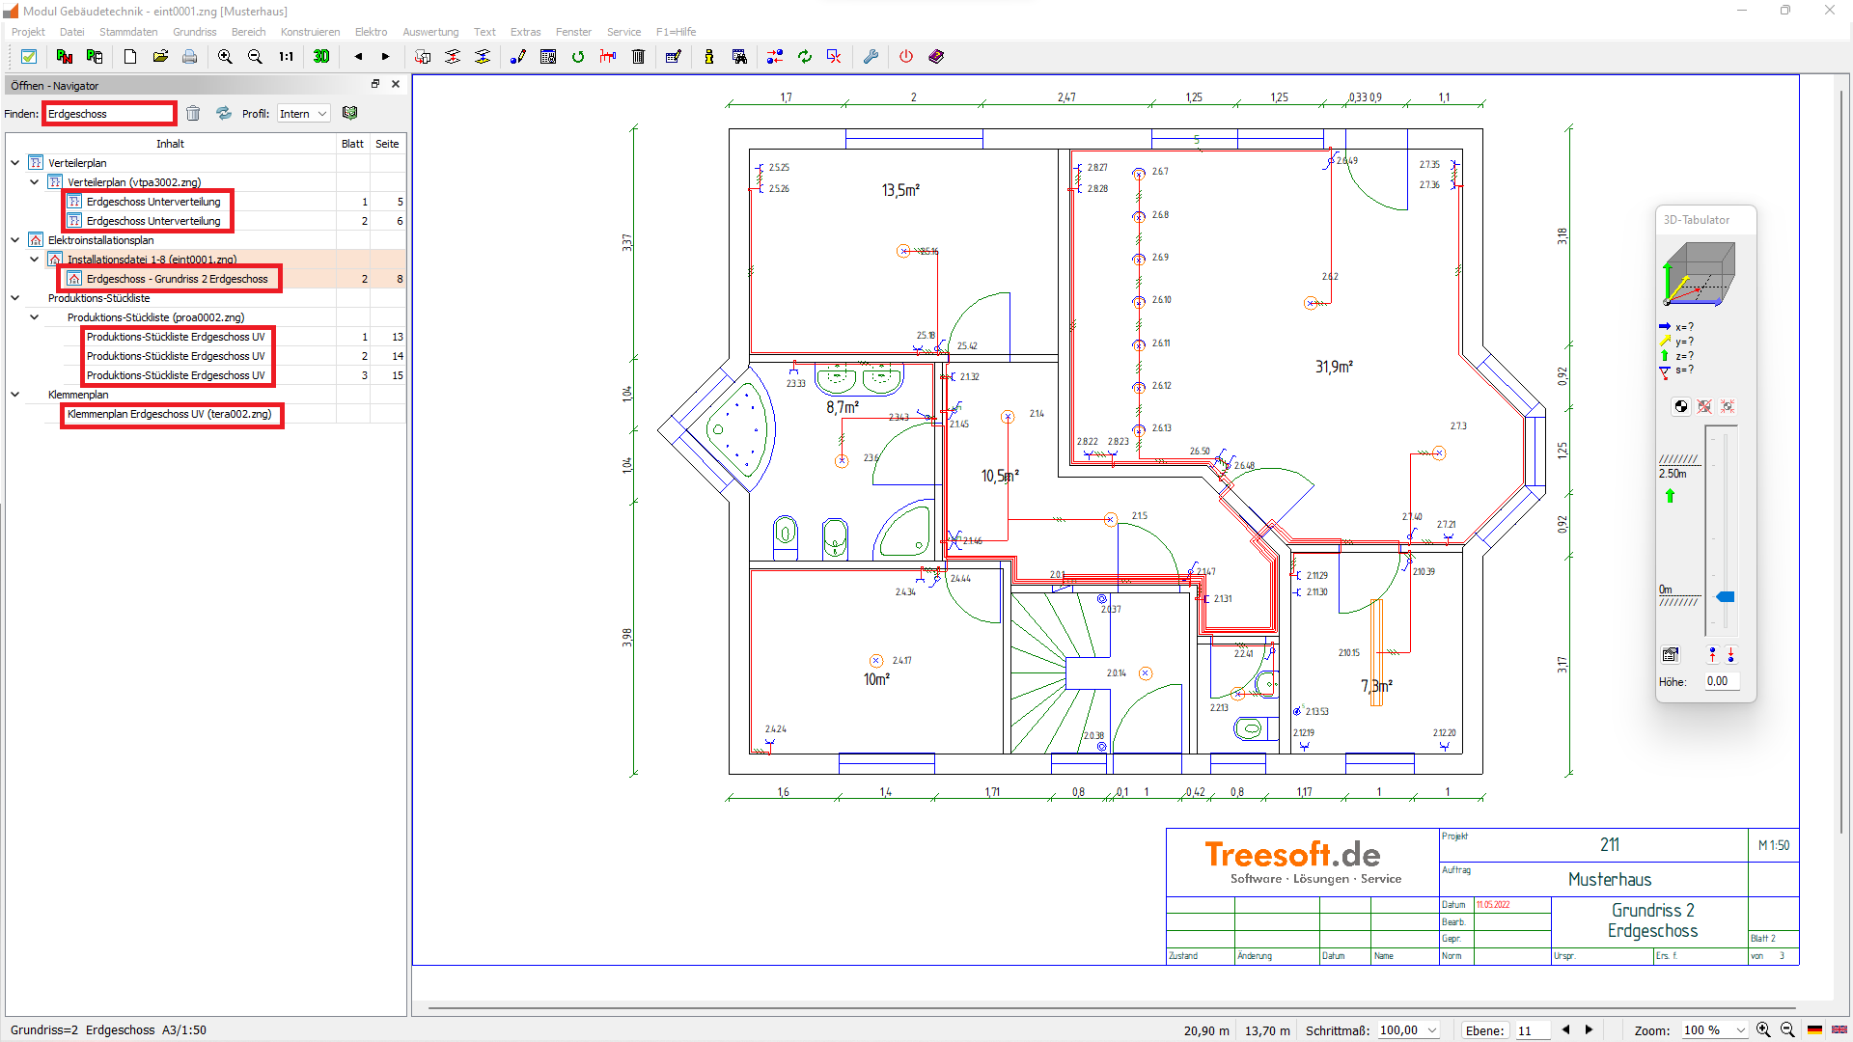
Task: Click the green refresh arrow toolbar icon
Action: click(x=578, y=57)
